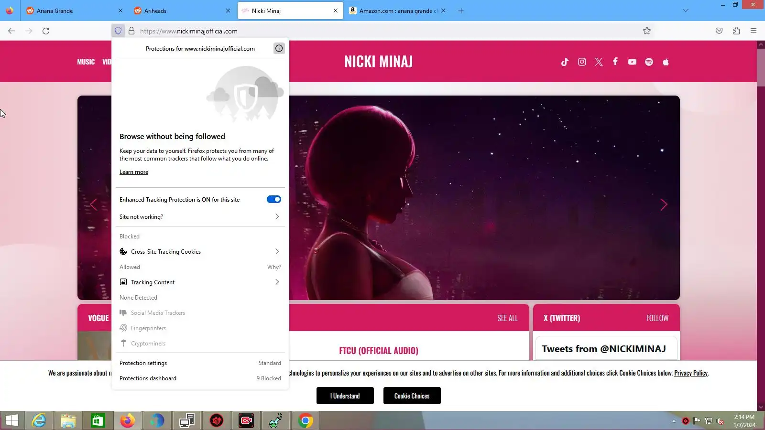Close the Nicki Minaj tab
Image resolution: width=765 pixels, height=430 pixels.
point(335,11)
